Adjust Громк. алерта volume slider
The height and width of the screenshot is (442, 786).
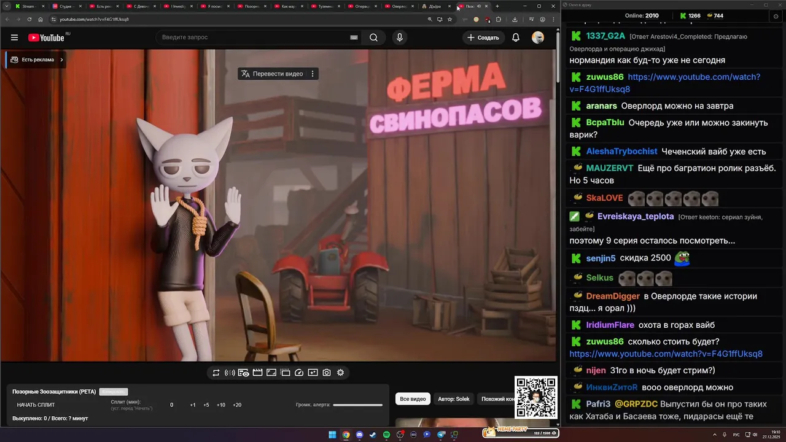coord(357,405)
